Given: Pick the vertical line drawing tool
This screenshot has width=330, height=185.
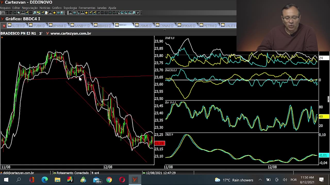Looking at the screenshot, I should [x=106, y=13].
